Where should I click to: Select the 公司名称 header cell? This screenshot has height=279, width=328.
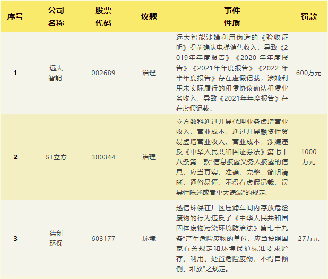[x=56, y=16]
